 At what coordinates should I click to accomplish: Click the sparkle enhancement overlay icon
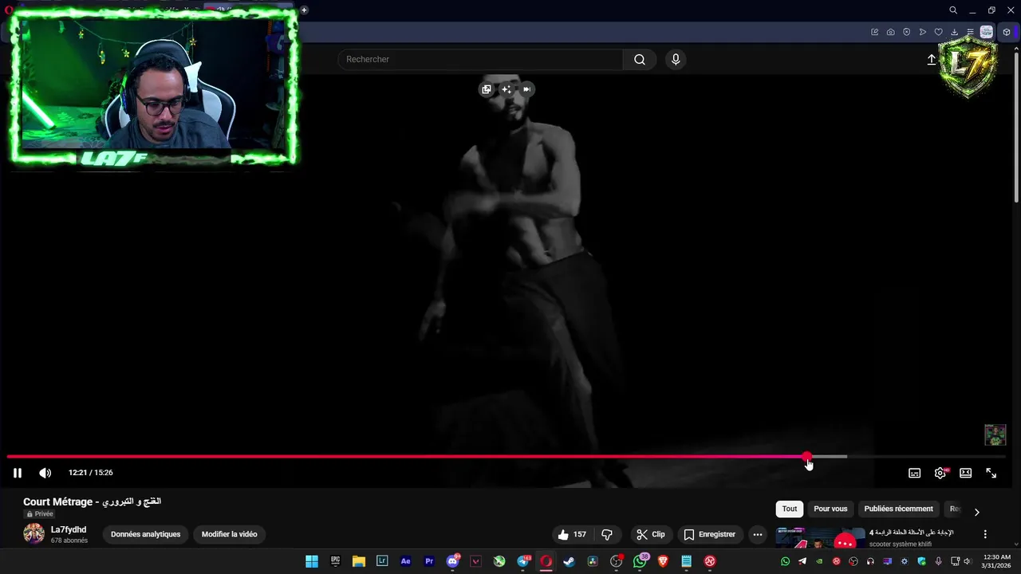507,89
